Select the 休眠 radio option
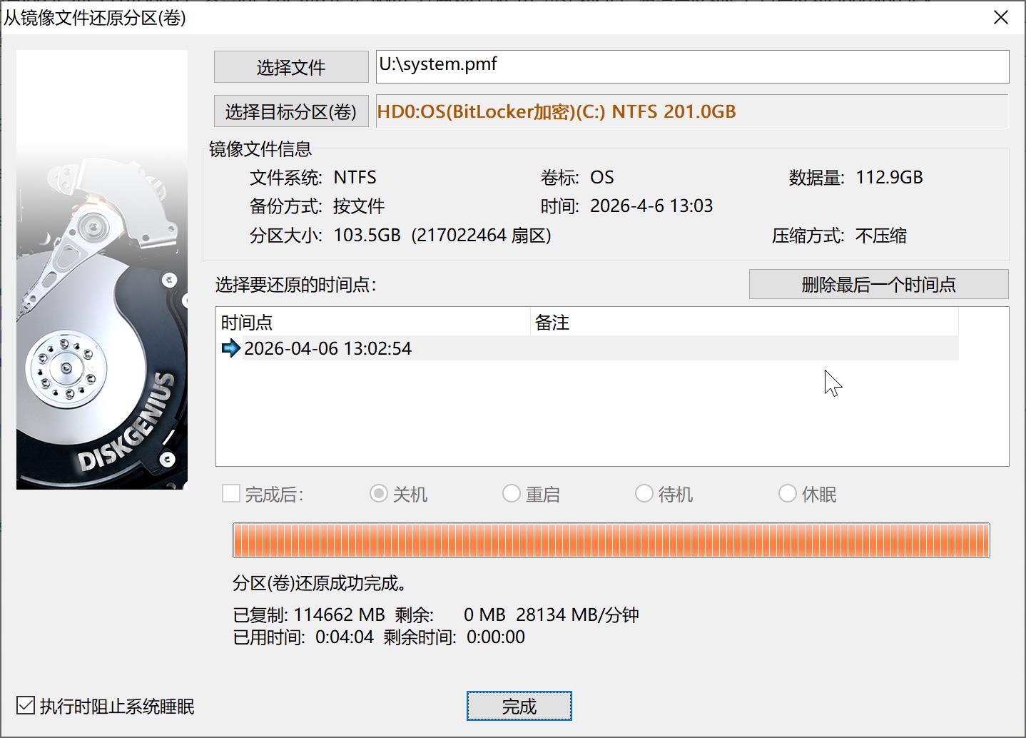The width and height of the screenshot is (1026, 738). (x=788, y=494)
